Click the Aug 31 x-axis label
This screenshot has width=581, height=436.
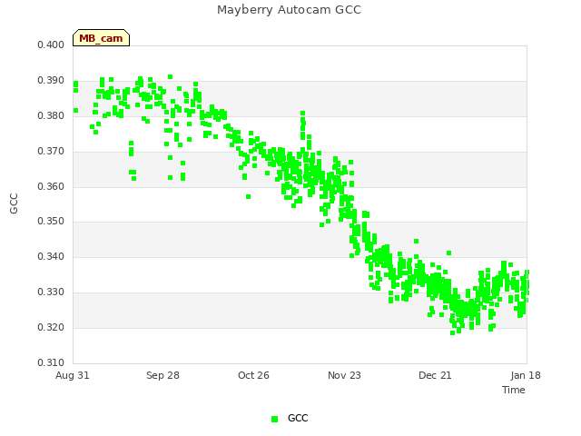pyautogui.click(x=73, y=375)
